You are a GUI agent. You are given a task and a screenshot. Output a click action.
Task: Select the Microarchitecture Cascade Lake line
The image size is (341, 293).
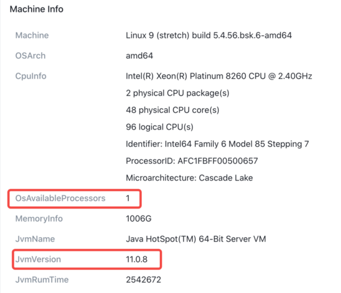click(189, 178)
